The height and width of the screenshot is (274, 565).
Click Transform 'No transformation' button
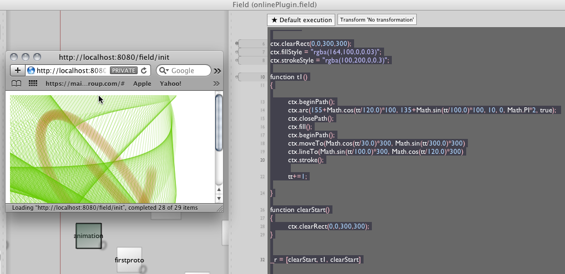click(x=377, y=20)
